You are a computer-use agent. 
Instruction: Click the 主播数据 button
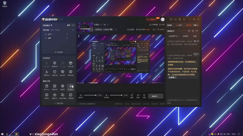[151, 19]
